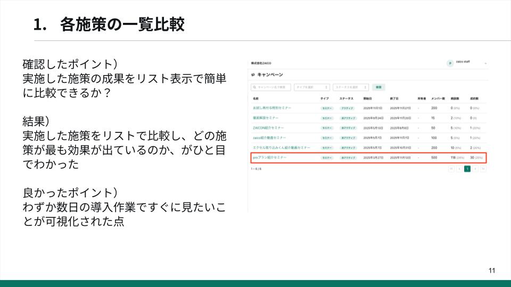Click the first campaign link in the list
This screenshot has width=511, height=287.
272,108
